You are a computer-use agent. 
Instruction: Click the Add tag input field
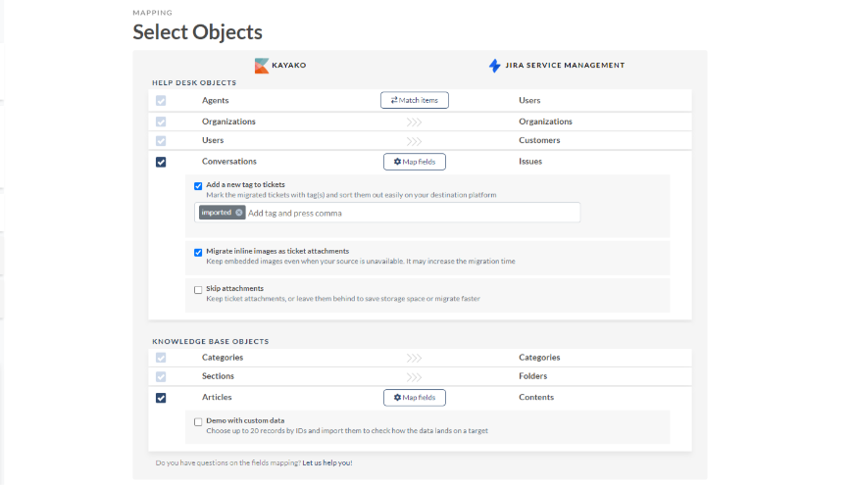click(392, 213)
